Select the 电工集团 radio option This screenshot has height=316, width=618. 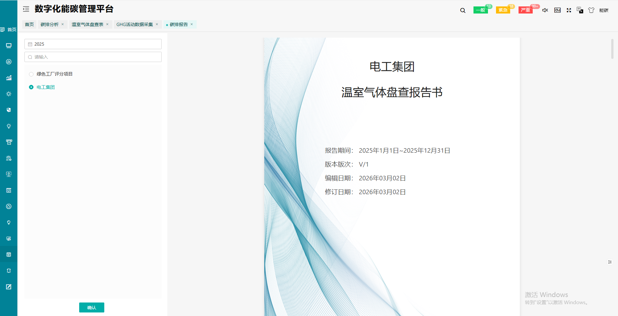31,87
